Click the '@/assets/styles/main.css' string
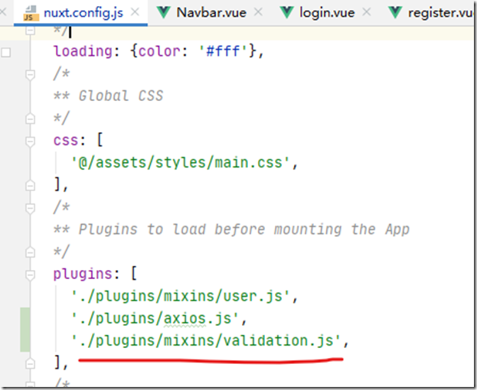This screenshot has height=390, width=477. coord(180,163)
